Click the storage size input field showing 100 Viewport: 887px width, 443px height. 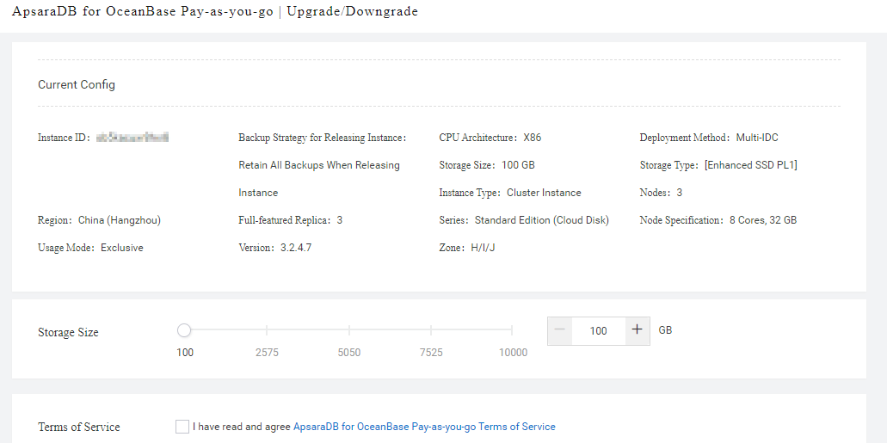click(x=599, y=331)
